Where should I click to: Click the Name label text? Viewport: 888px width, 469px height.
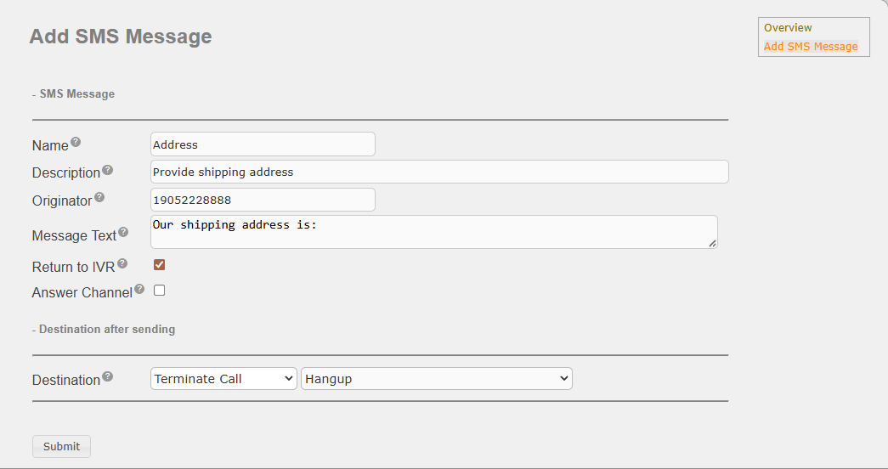pos(50,145)
